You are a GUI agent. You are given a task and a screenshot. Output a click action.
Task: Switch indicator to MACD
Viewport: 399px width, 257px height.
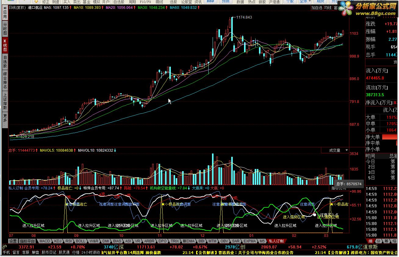(45, 241)
